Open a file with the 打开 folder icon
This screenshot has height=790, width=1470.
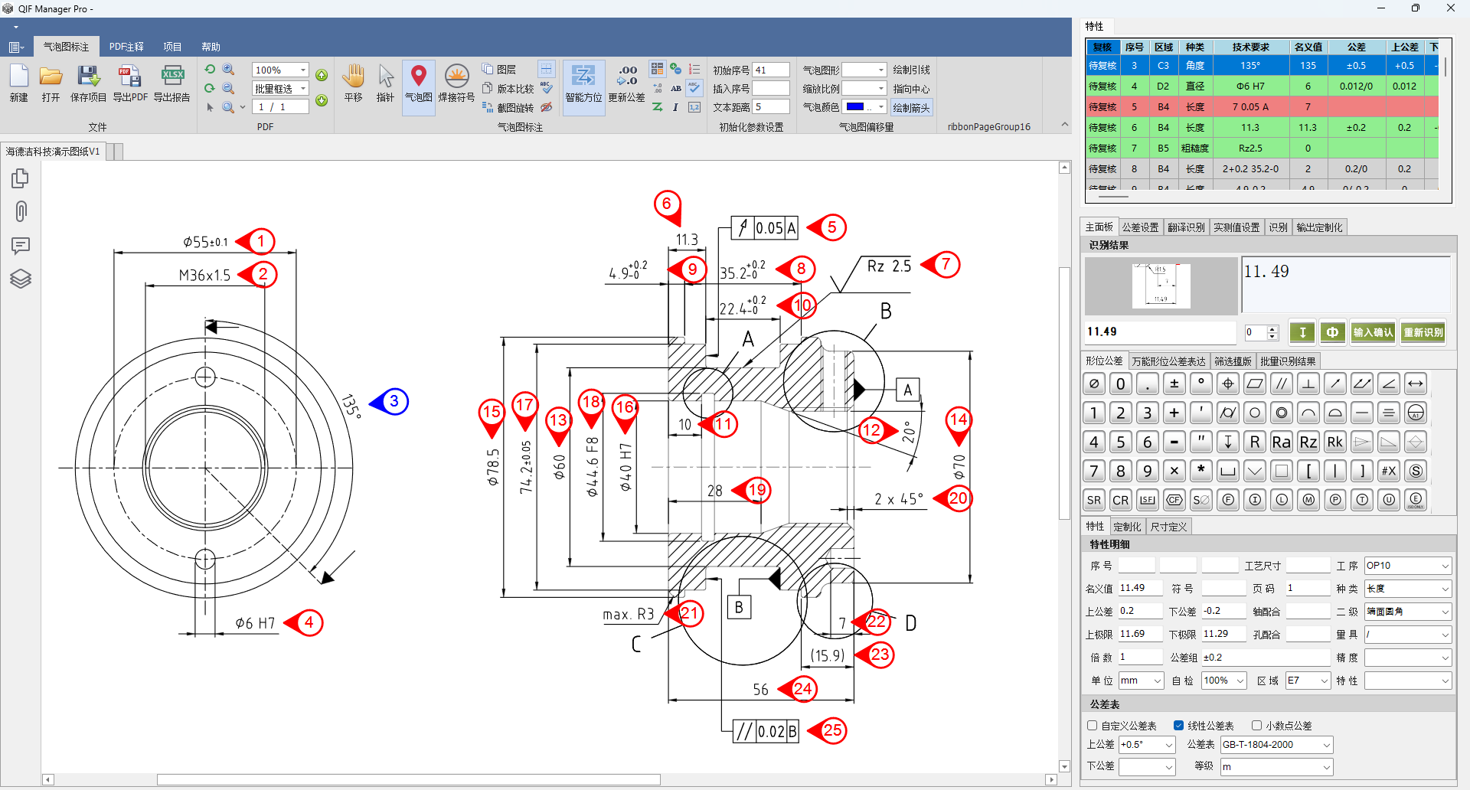(51, 83)
